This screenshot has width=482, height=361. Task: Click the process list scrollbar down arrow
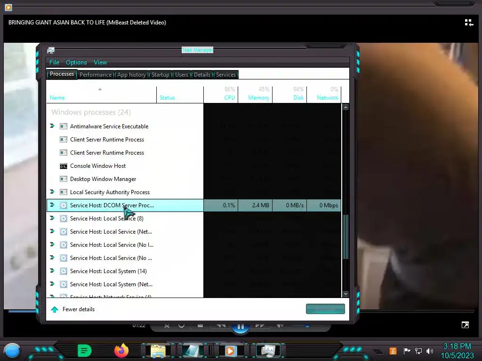coord(345,294)
